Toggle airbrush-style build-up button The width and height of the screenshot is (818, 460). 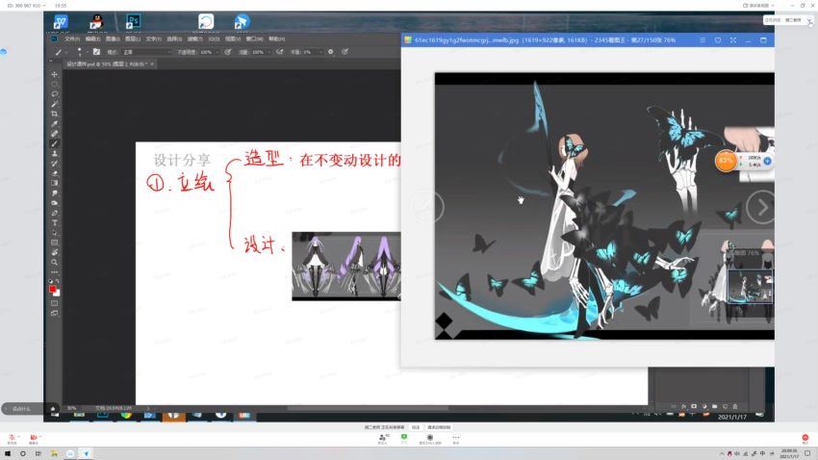point(280,52)
